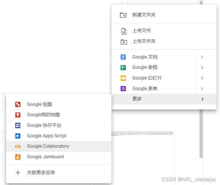Viewport: 220px width, 185px height.
Task: Open the 更多 menu item
Action: coord(164,99)
